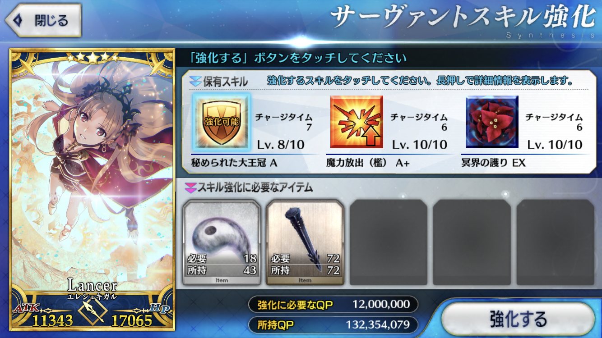
Task: Select the 秘められた大王冠 A shield skill icon
Action: pyautogui.click(x=221, y=122)
